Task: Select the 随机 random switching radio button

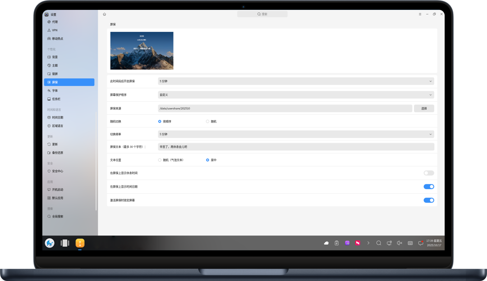Action: (207, 121)
